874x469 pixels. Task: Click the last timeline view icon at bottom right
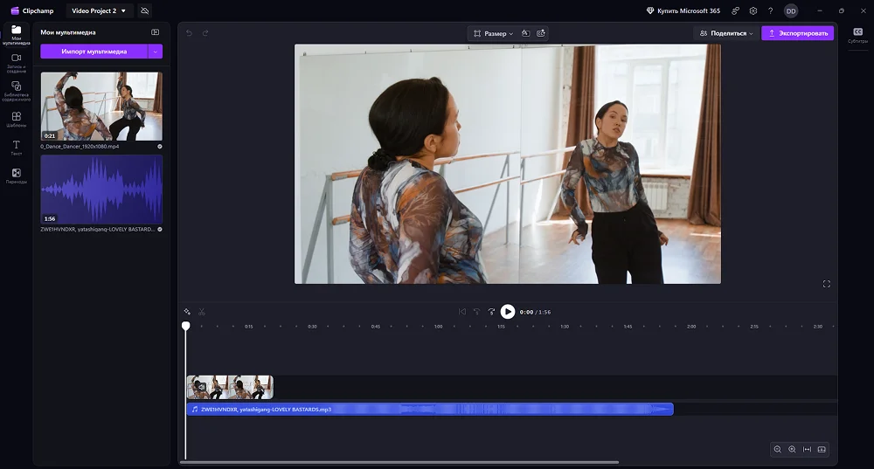coord(822,450)
